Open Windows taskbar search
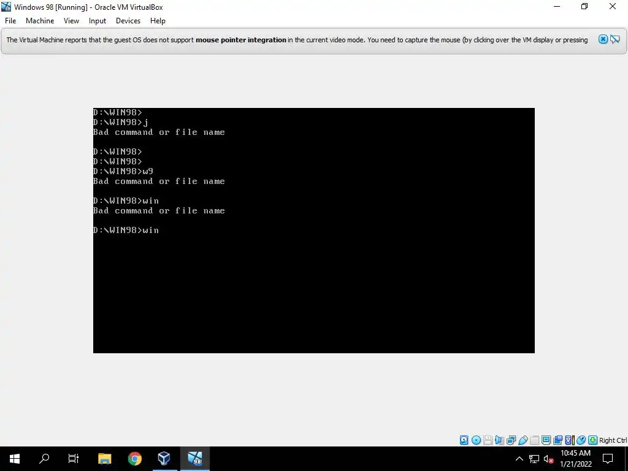Viewport: 628px width, 471px height. click(44, 459)
